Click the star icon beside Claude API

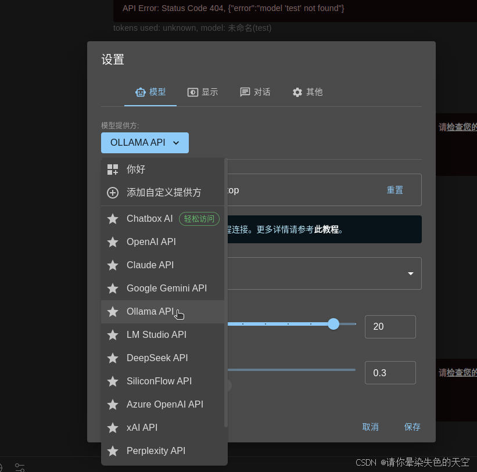(113, 265)
